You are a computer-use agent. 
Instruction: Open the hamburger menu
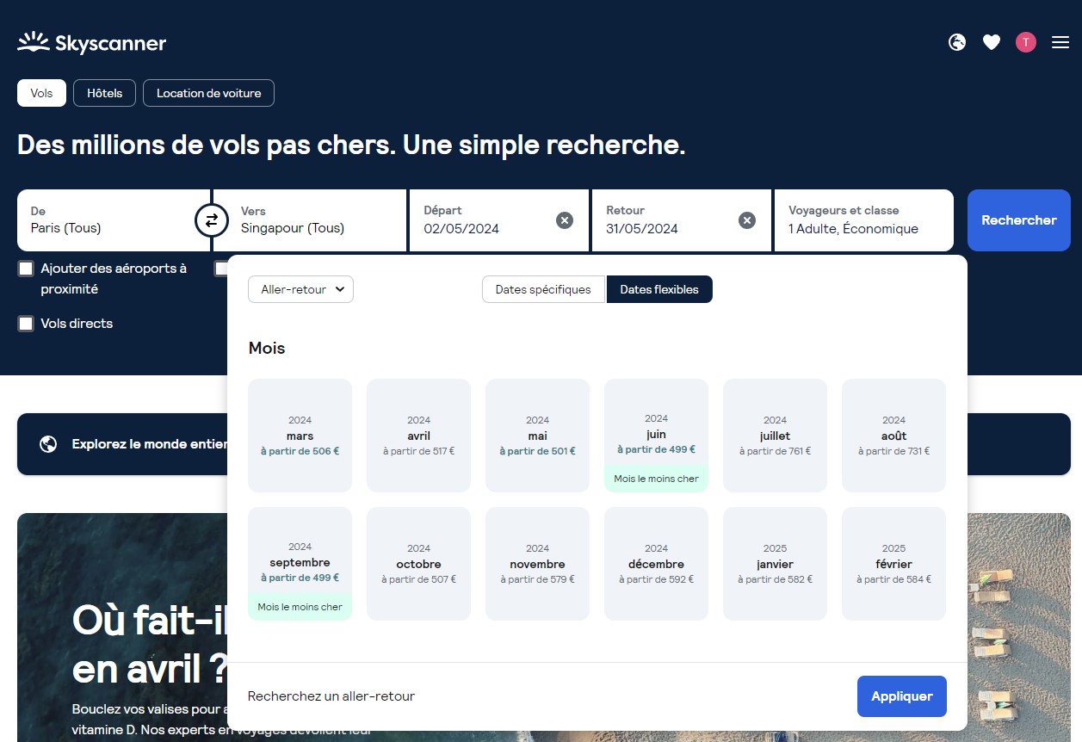coord(1060,41)
